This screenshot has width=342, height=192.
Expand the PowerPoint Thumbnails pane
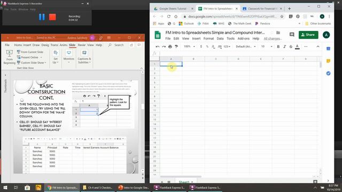[5, 75]
